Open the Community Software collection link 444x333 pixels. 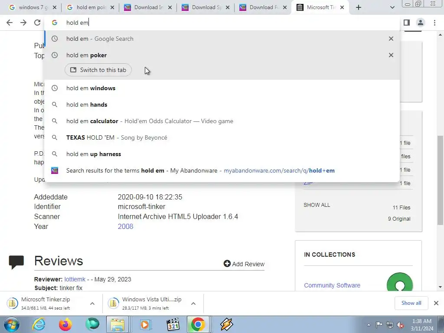coord(332,285)
